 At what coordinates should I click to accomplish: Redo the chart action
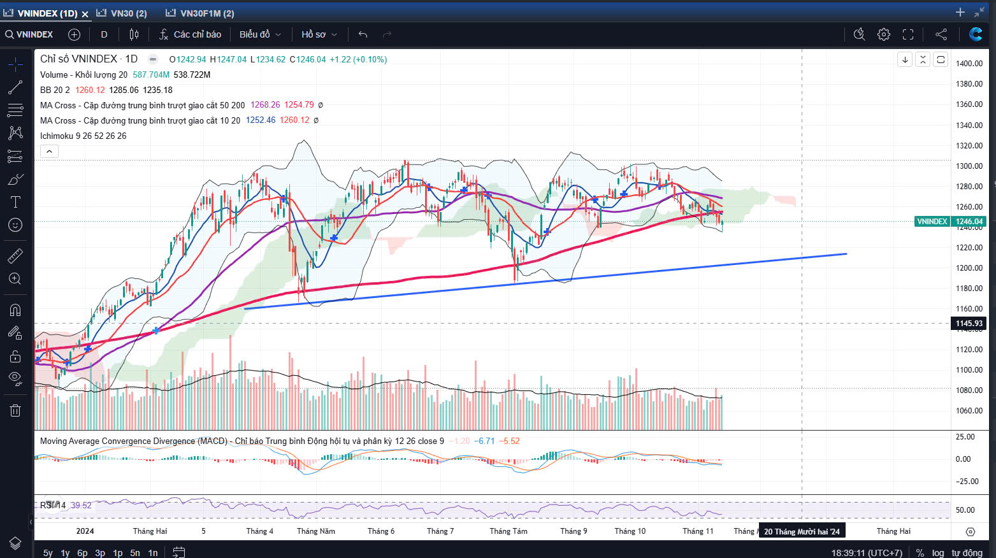pyautogui.click(x=387, y=34)
